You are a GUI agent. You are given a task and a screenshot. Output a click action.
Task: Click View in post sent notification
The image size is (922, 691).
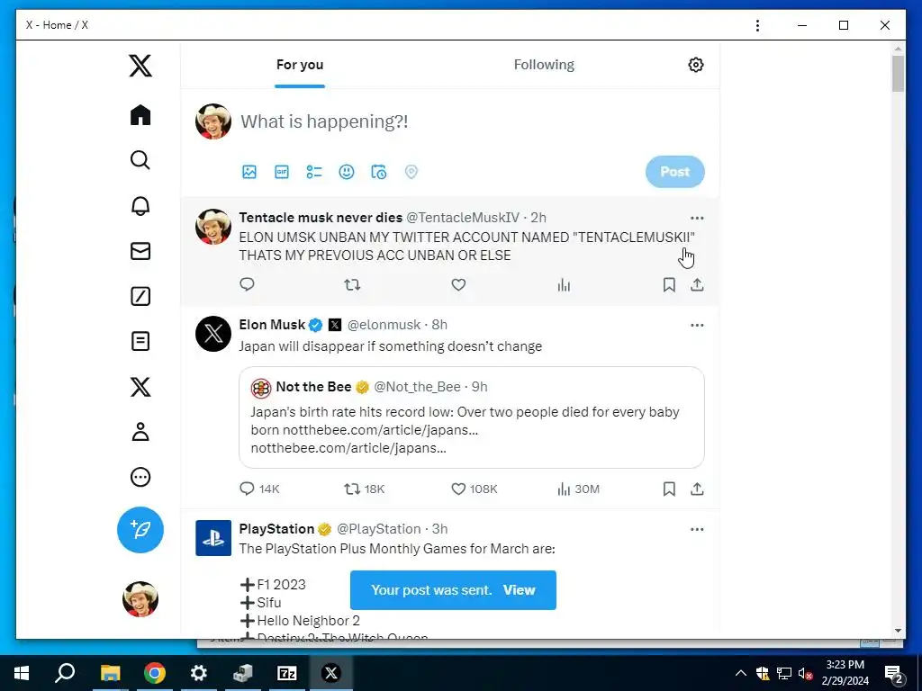(520, 590)
